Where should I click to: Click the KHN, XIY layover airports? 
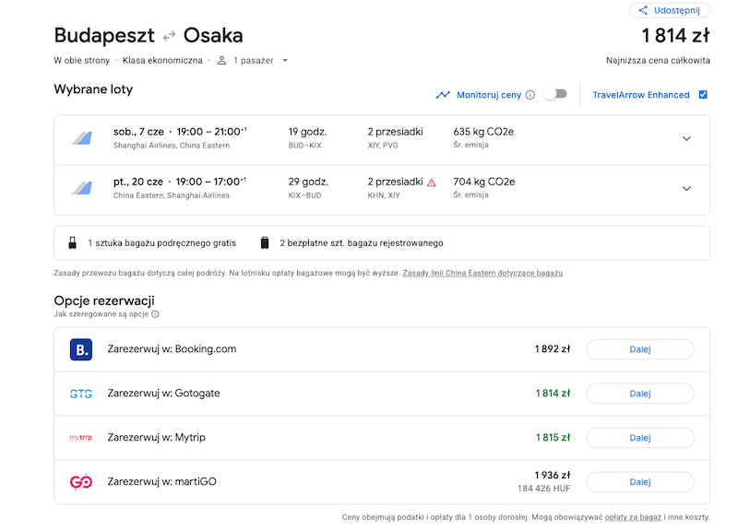(384, 195)
